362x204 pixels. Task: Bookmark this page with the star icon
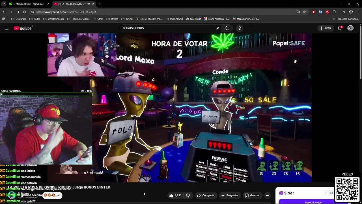click(304, 12)
